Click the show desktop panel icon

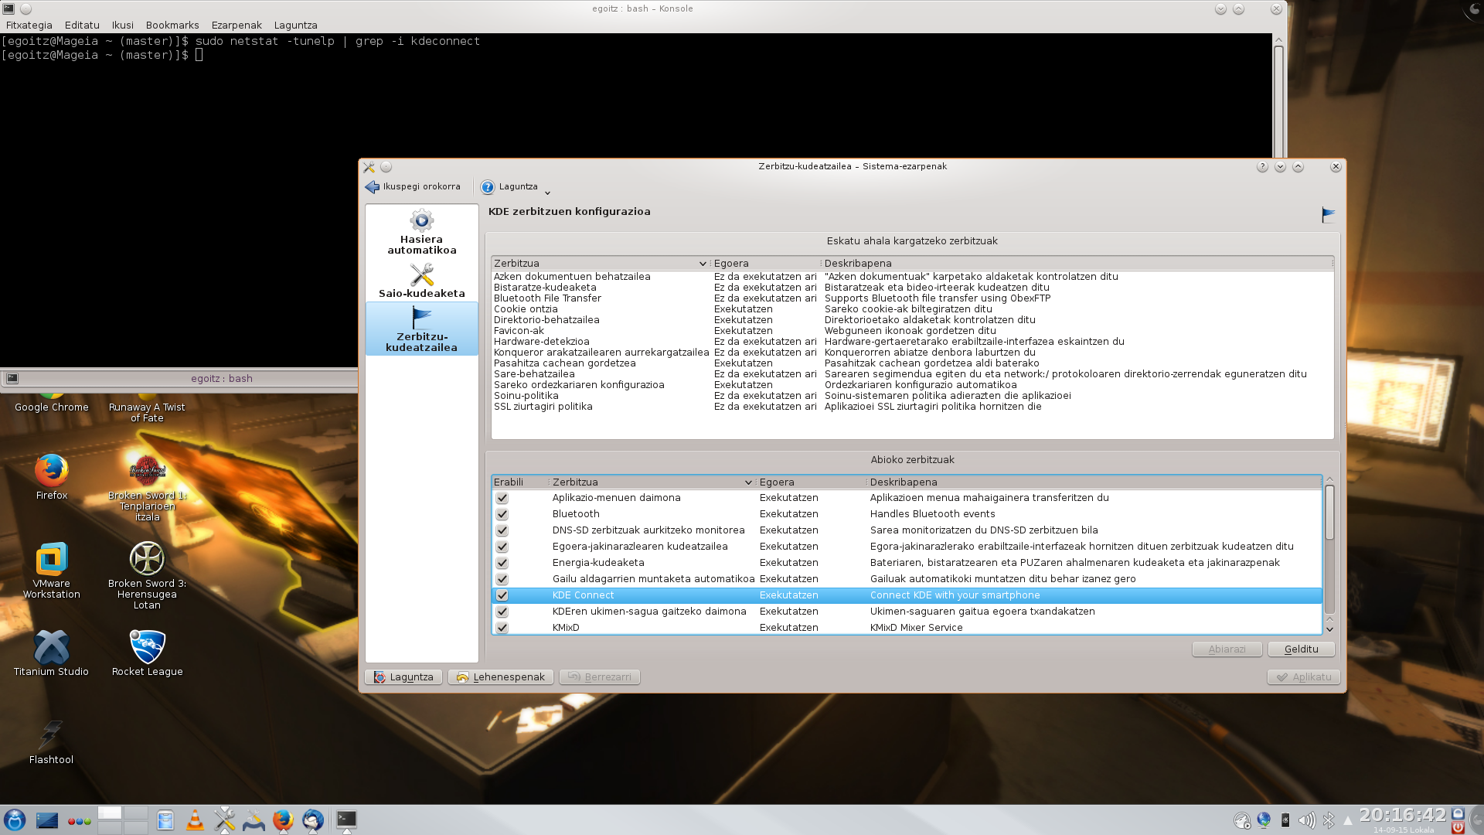(x=47, y=820)
